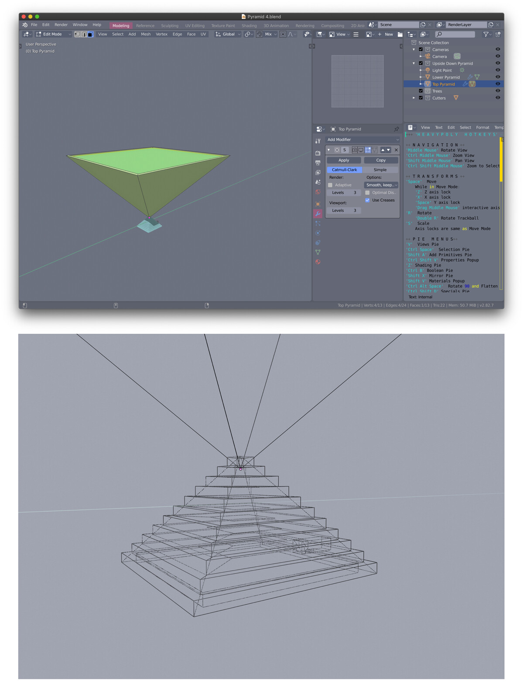Open Smooth, keep corners options dropdown

[381, 185]
